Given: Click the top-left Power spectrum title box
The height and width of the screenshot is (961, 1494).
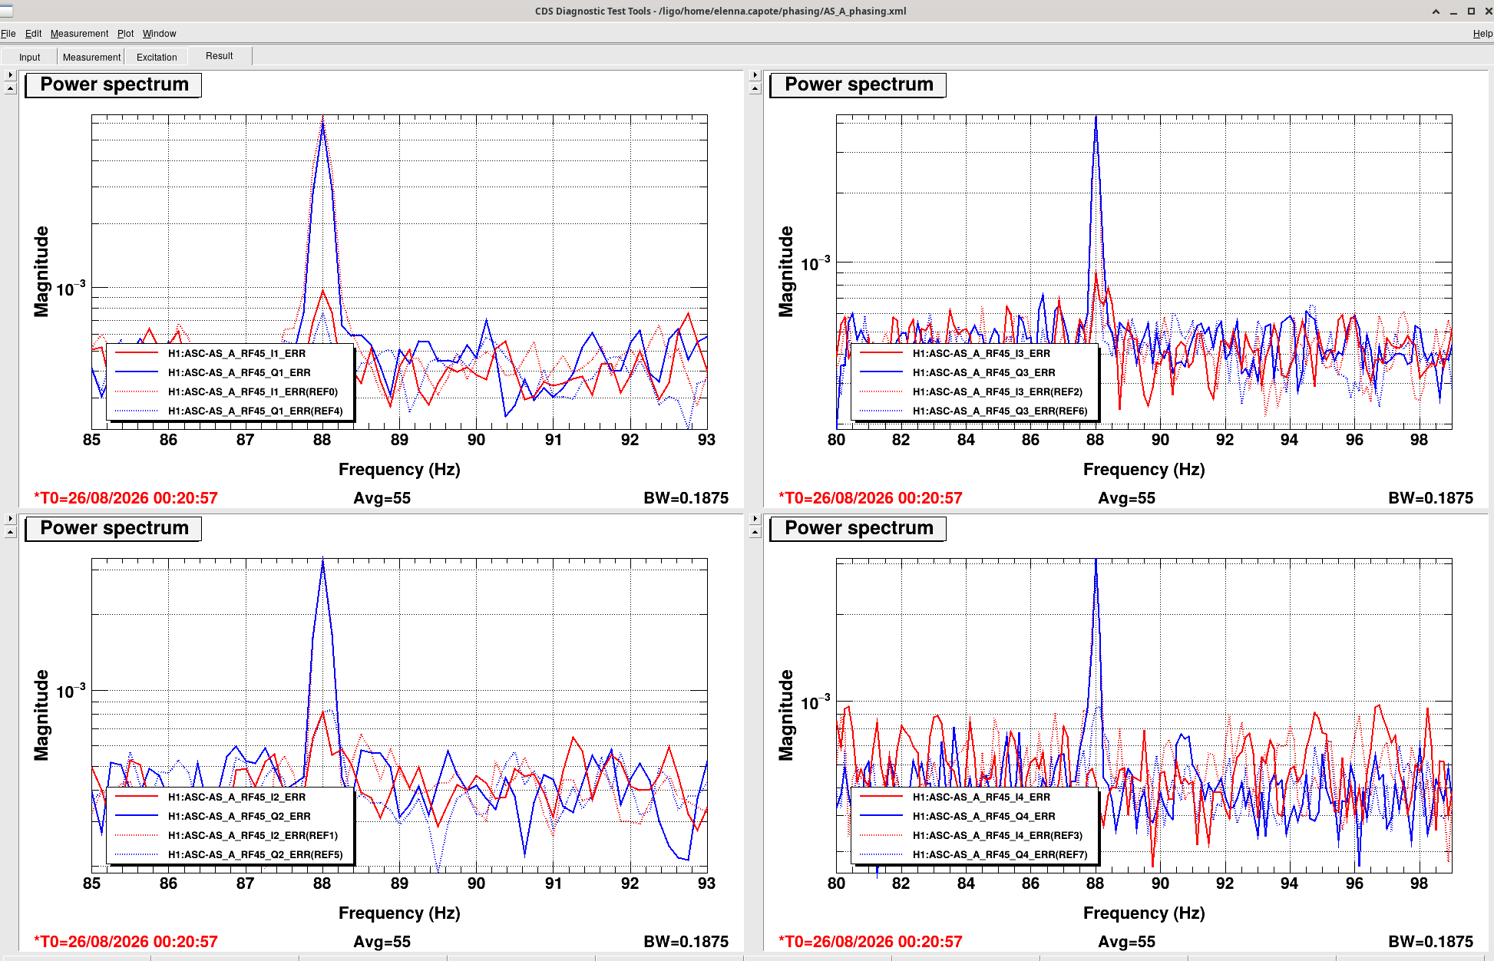Looking at the screenshot, I should tap(114, 84).
